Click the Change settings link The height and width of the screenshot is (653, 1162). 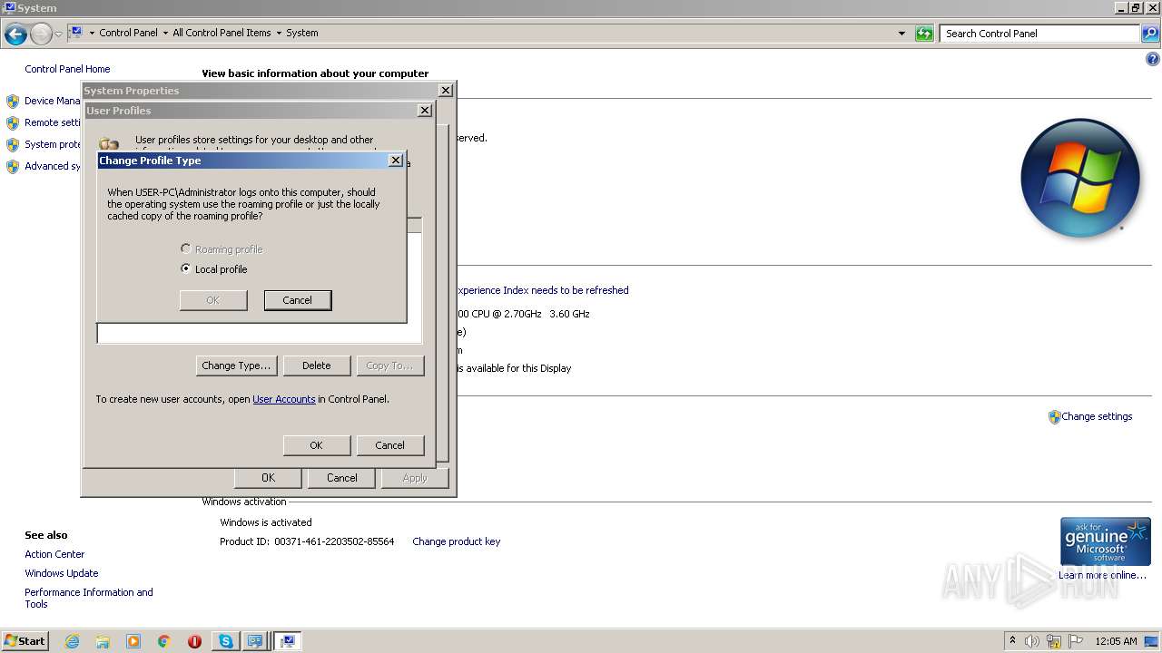[1097, 416]
